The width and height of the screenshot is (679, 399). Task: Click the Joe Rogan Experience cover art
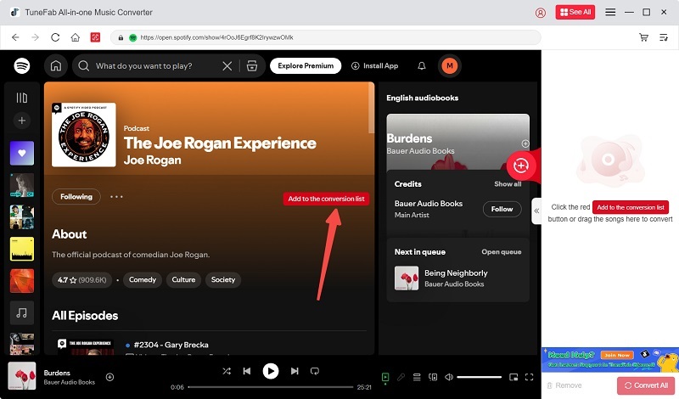(x=83, y=135)
